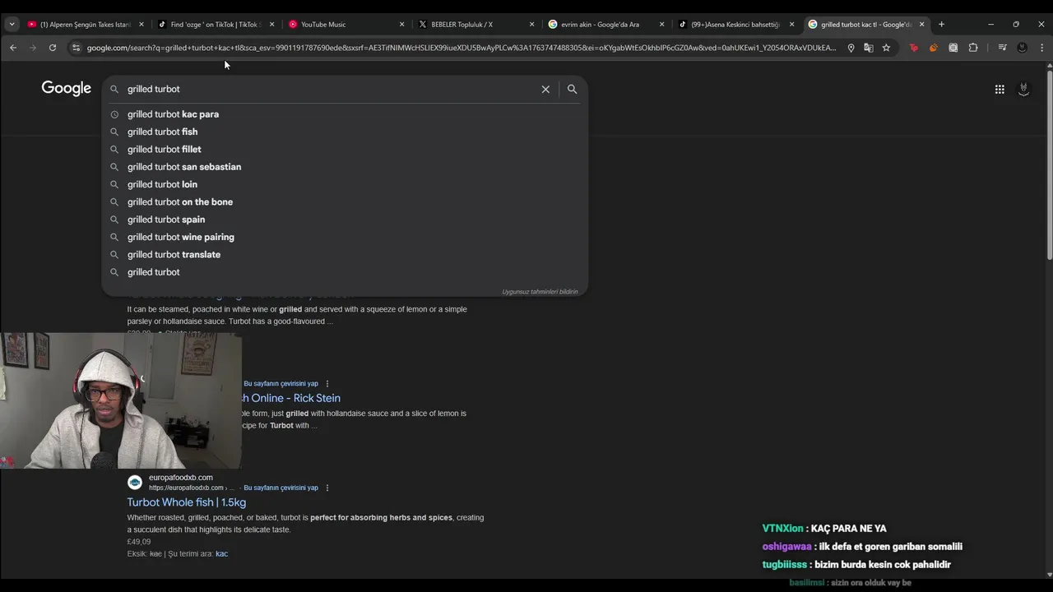
Task: Open a new tab with plus button
Action: coord(941,25)
